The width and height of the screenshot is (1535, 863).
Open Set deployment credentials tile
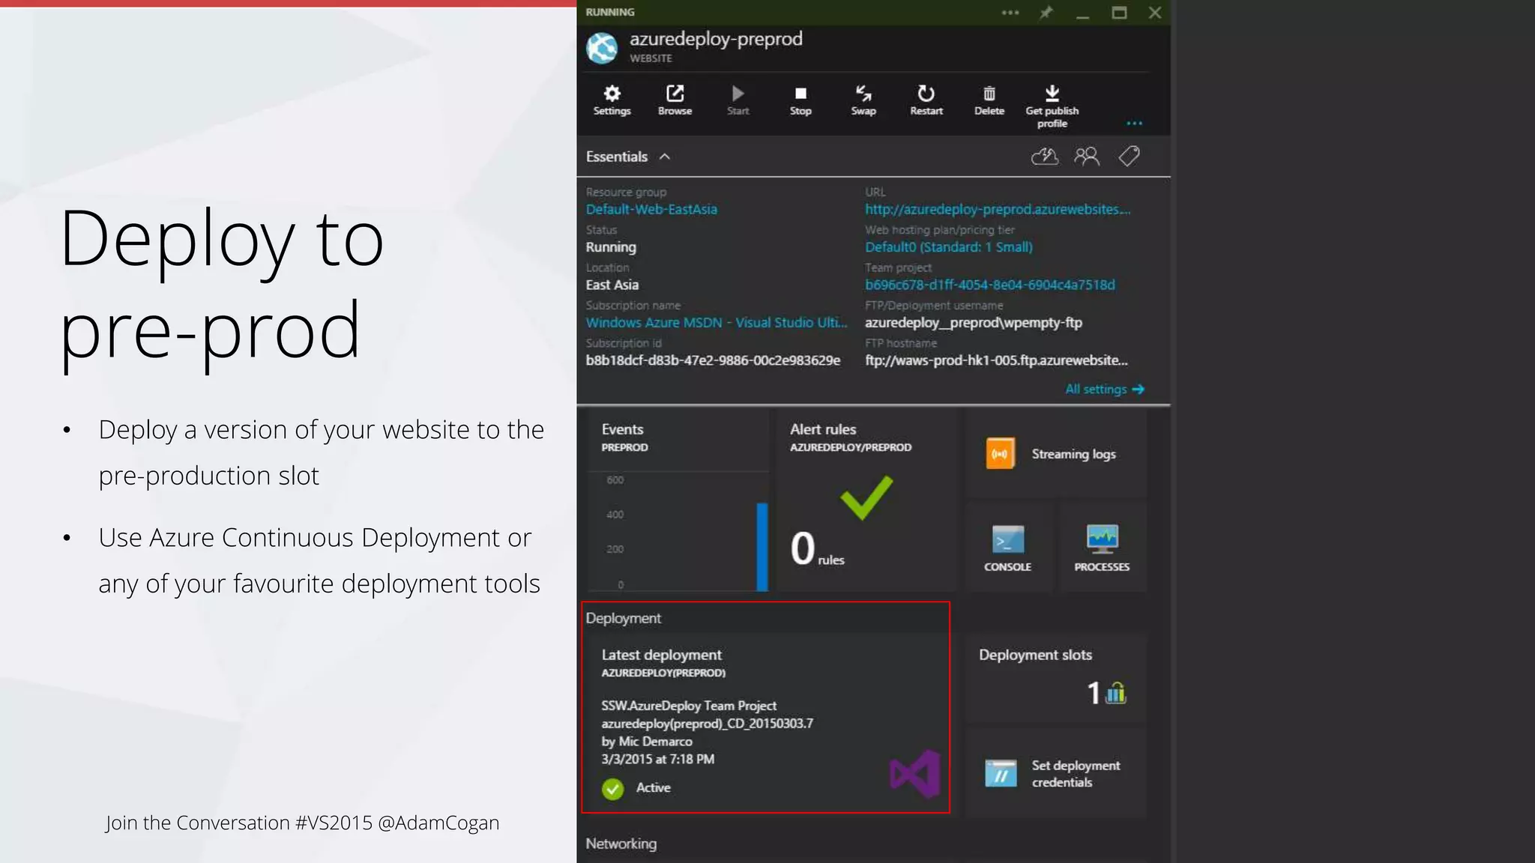pos(1055,773)
